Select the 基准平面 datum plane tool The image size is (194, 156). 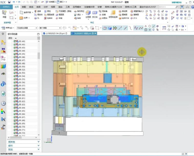(x=26, y=12)
